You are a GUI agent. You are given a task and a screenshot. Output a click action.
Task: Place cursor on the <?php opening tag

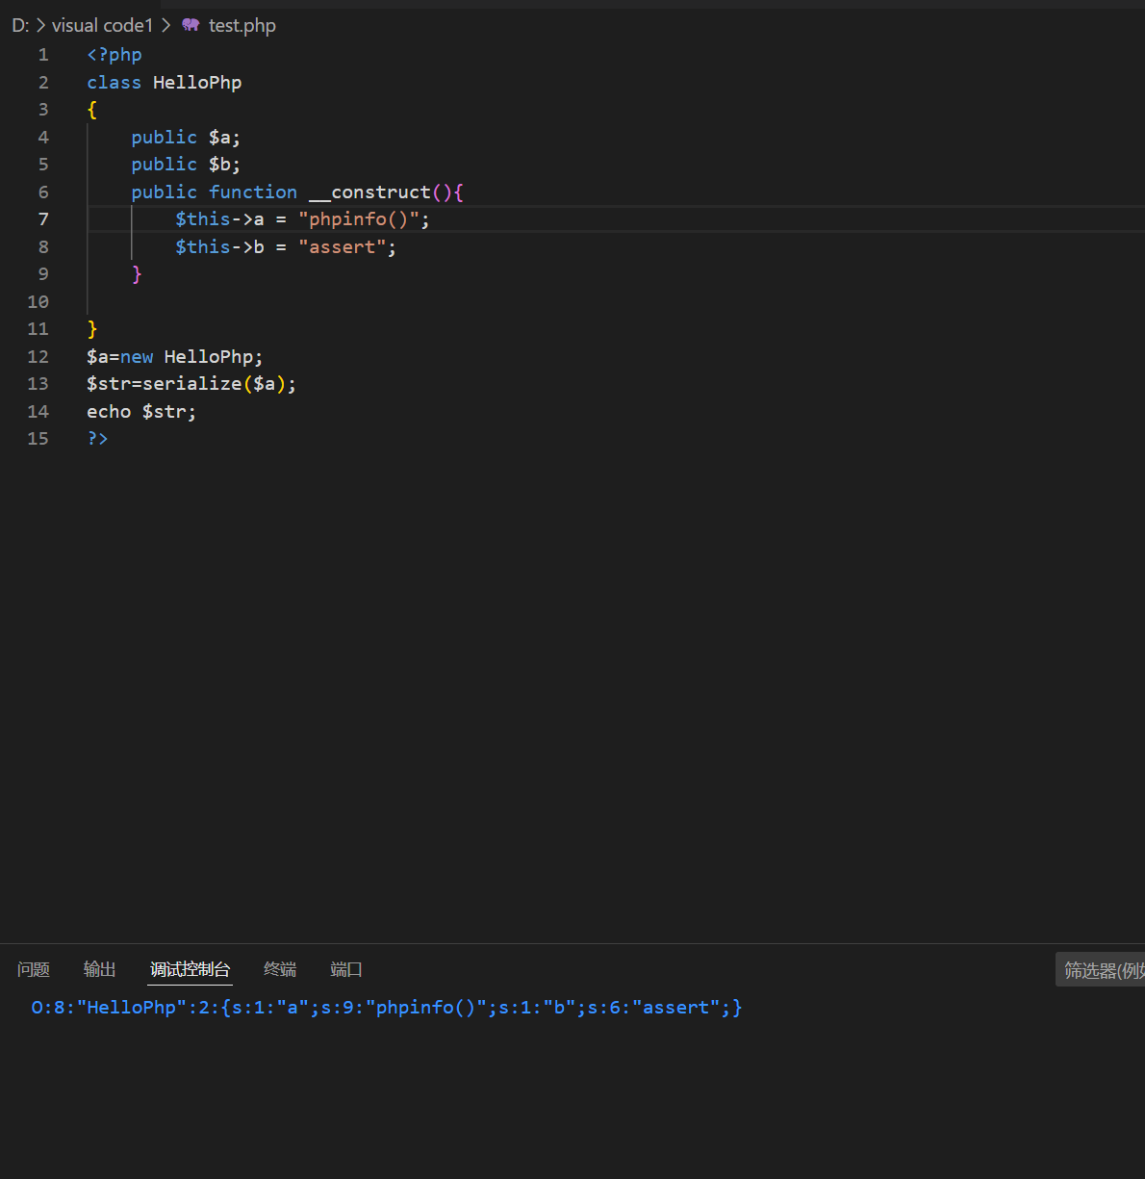point(114,55)
